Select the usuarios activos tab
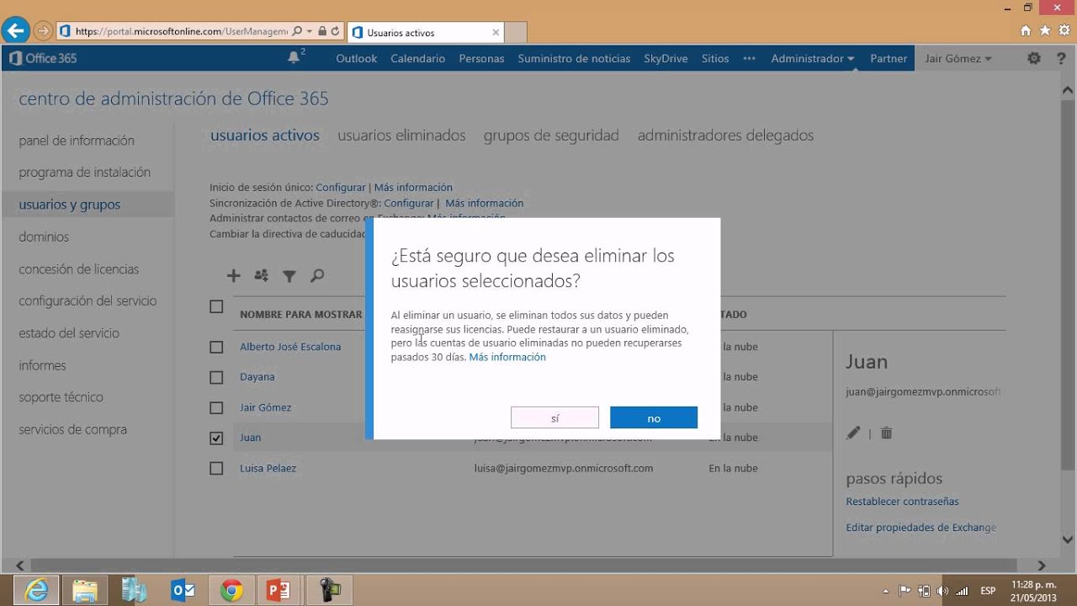The height and width of the screenshot is (606, 1077). click(x=265, y=136)
